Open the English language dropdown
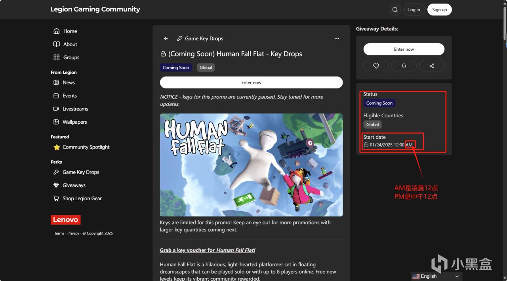This screenshot has height=281, width=507. tap(436, 276)
